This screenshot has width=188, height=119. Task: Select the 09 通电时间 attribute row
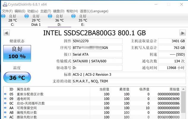click(92, 99)
